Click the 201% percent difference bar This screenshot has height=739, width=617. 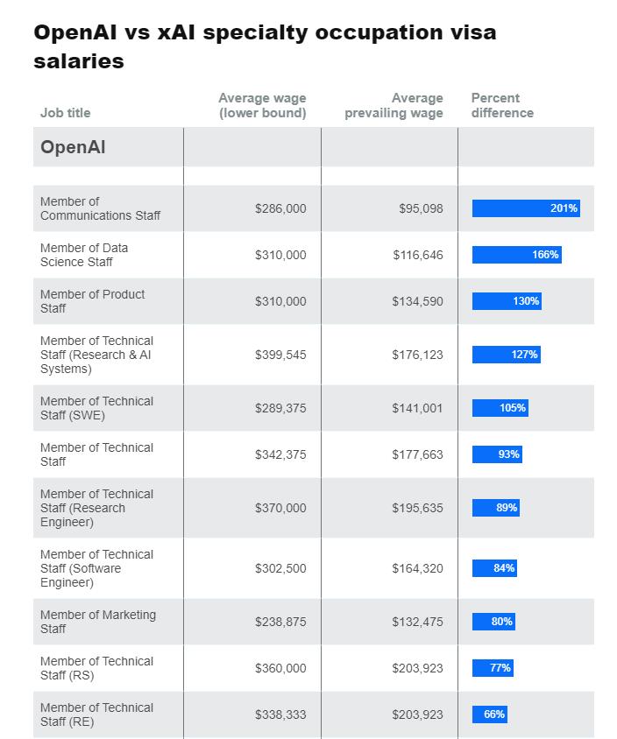[526, 208]
